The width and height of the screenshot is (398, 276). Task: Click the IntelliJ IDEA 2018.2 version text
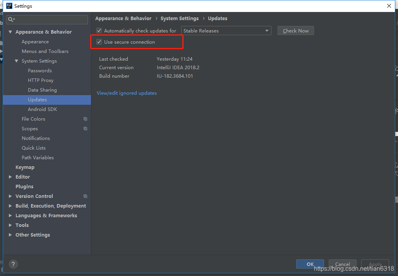178,67
